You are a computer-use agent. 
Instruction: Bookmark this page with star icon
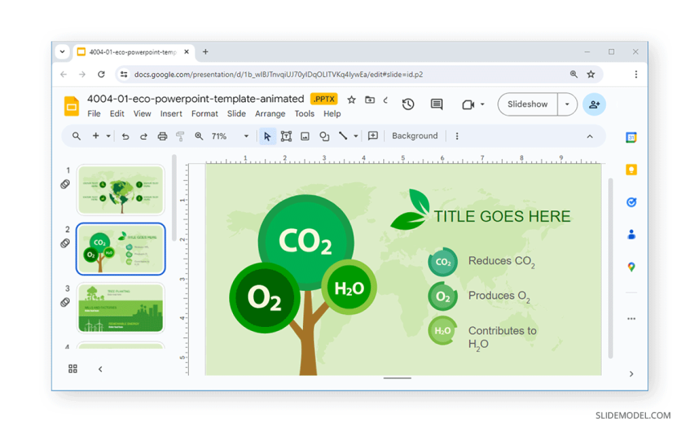pyautogui.click(x=591, y=75)
